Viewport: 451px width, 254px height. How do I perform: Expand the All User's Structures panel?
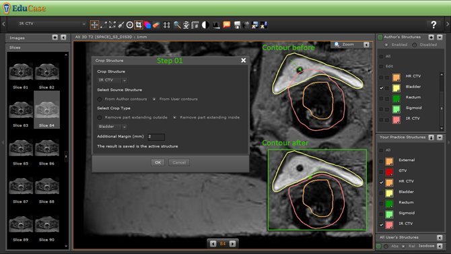point(440,238)
